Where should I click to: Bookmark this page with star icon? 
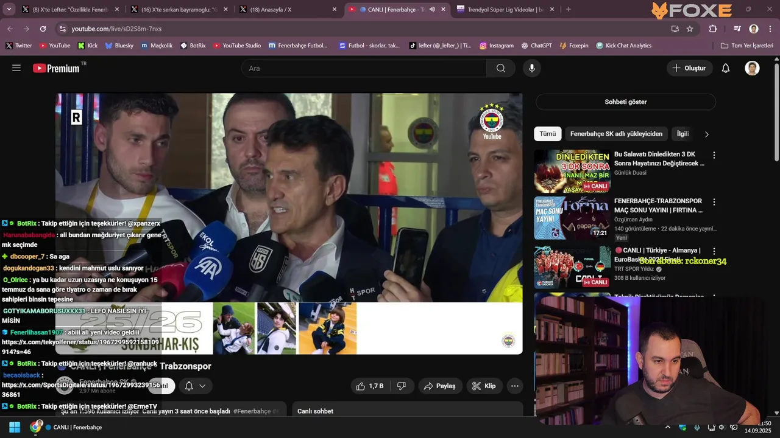(690, 29)
